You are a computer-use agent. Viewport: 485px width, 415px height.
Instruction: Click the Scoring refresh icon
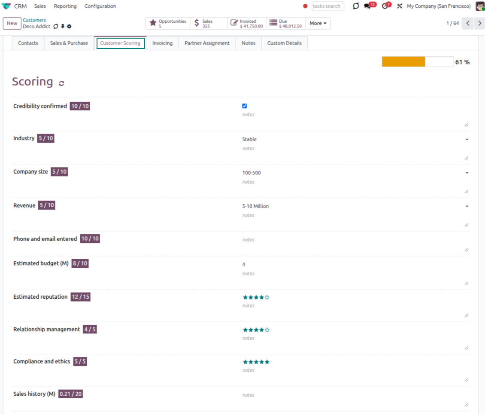point(61,83)
